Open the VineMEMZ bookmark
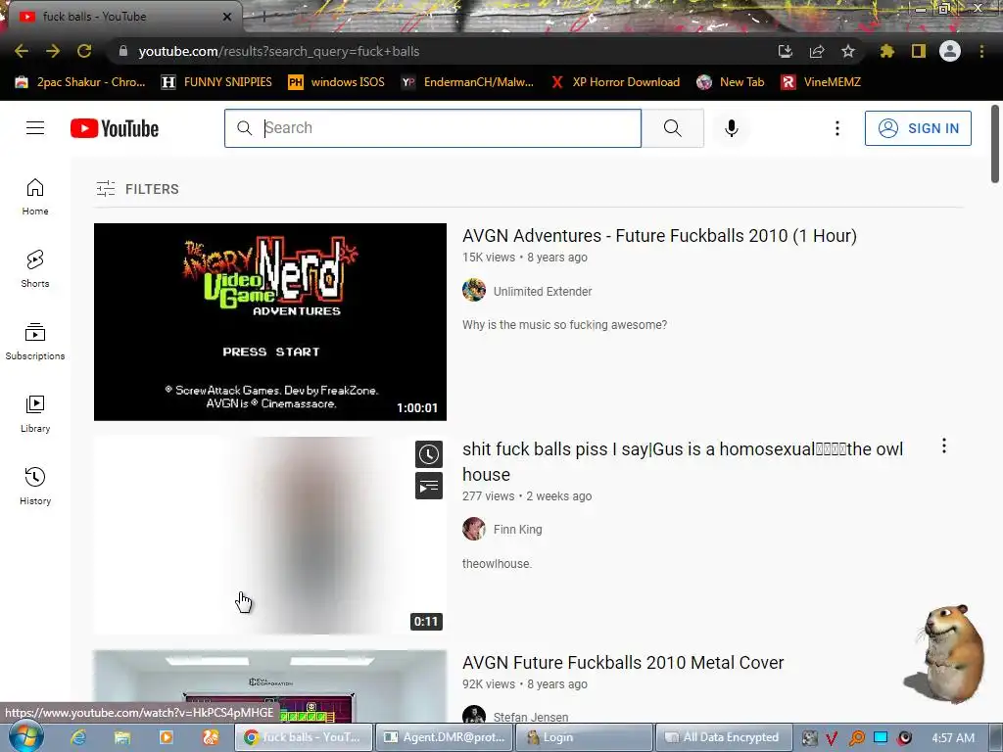This screenshot has height=752, width=1003. point(821,82)
